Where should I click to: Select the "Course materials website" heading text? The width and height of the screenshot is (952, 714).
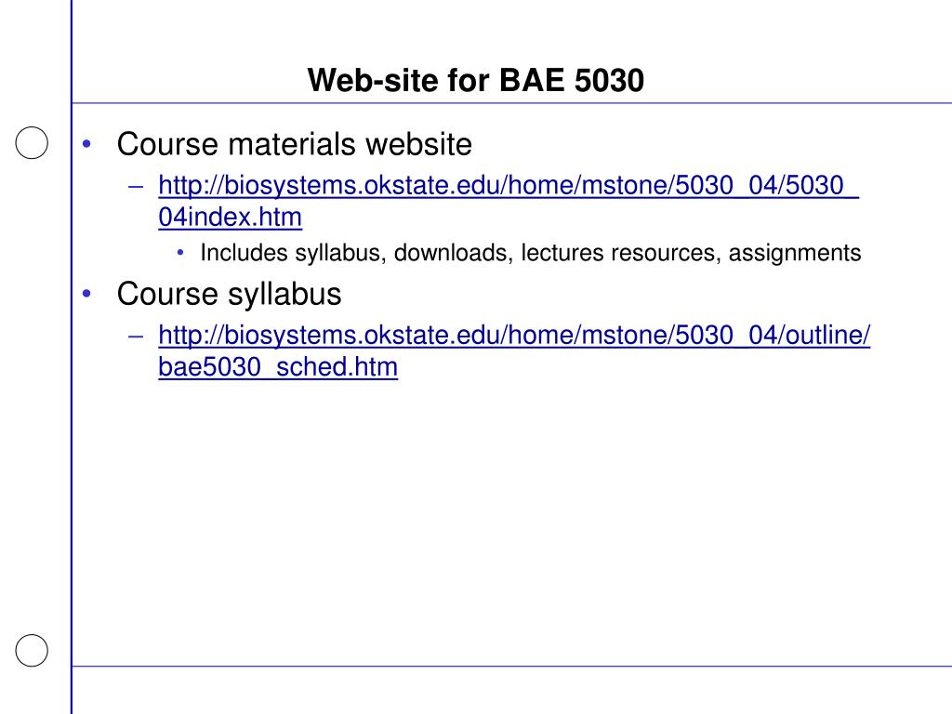(x=295, y=144)
